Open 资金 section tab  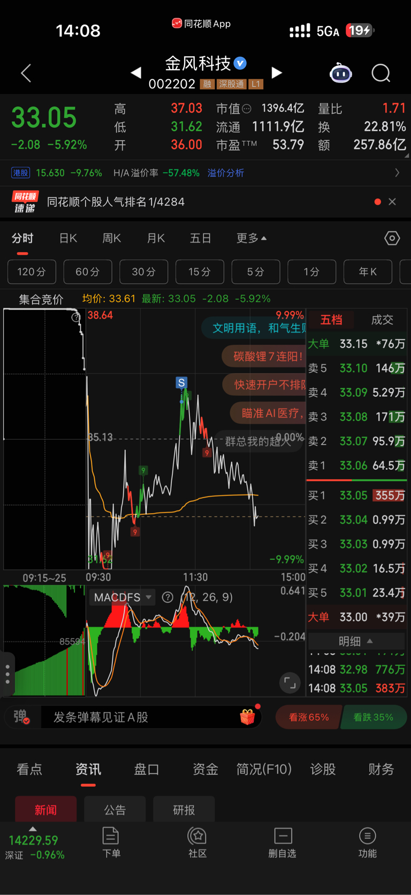coord(205,769)
